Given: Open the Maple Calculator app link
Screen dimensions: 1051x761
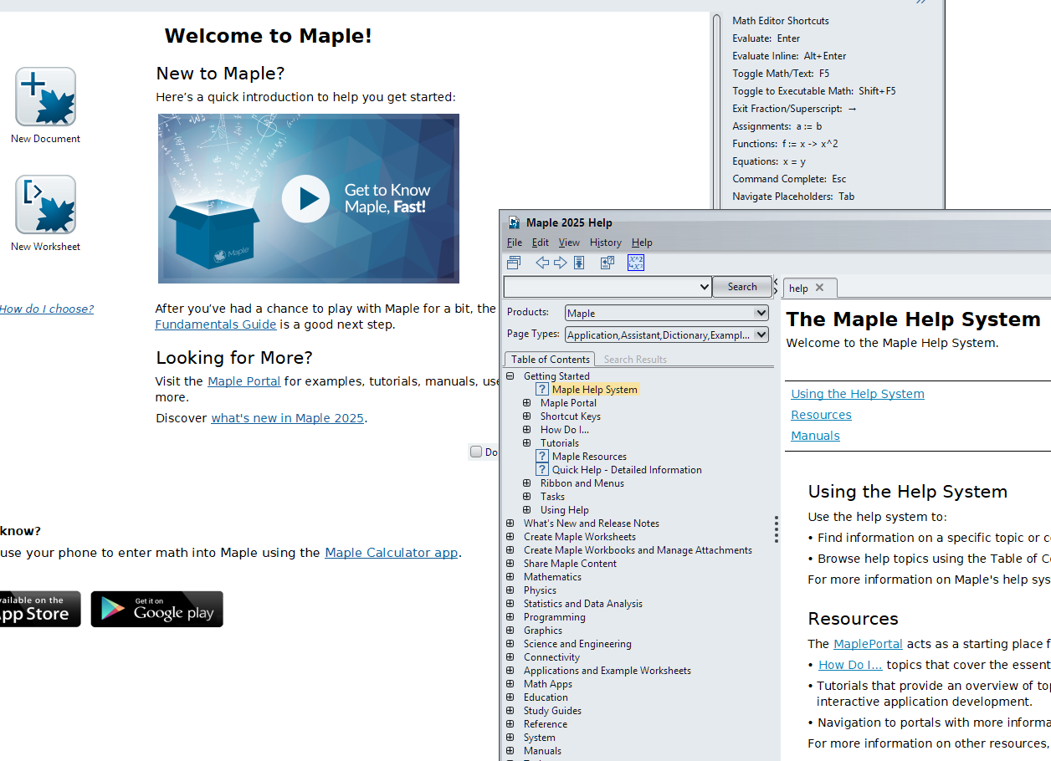Looking at the screenshot, I should click(392, 553).
